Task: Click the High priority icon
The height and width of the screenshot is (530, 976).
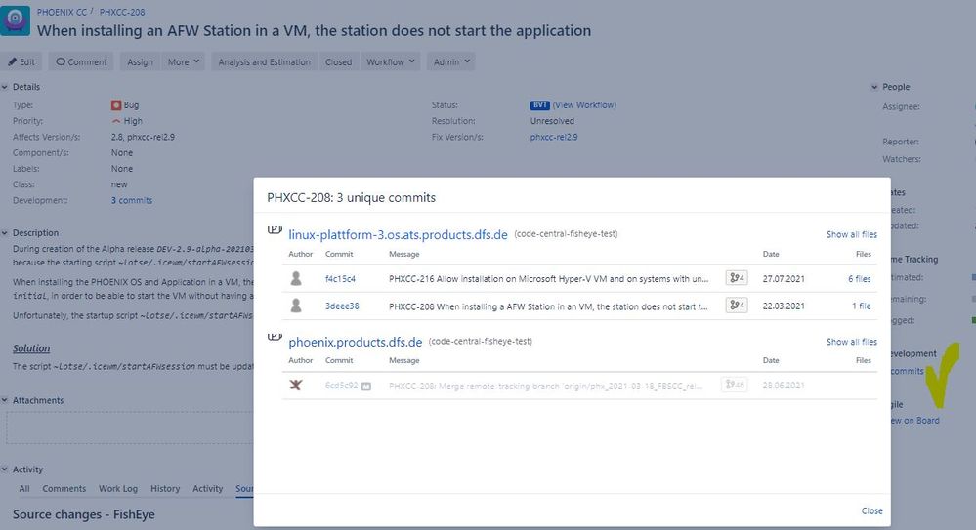Action: click(116, 121)
